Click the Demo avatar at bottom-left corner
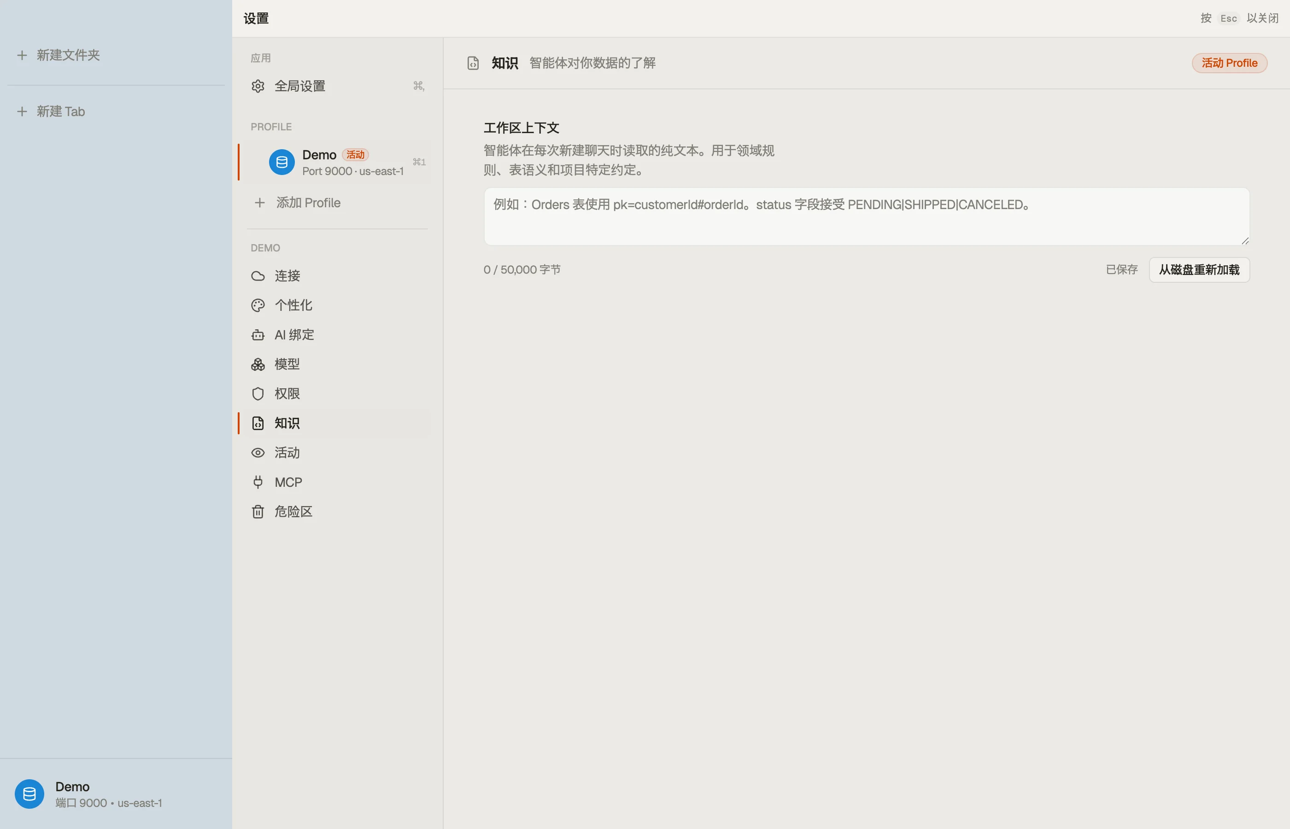This screenshot has height=829, width=1290. coord(29,794)
